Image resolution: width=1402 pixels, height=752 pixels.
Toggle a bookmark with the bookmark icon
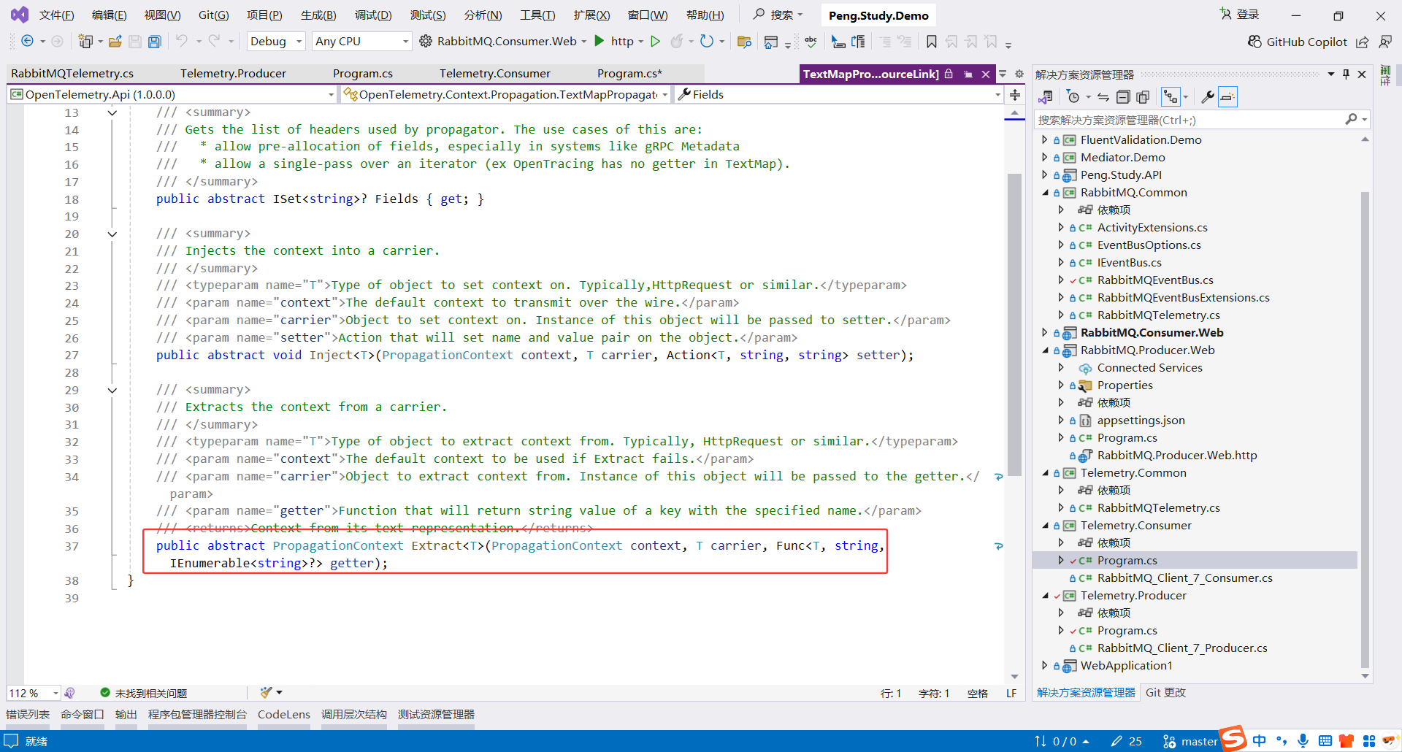click(x=932, y=42)
